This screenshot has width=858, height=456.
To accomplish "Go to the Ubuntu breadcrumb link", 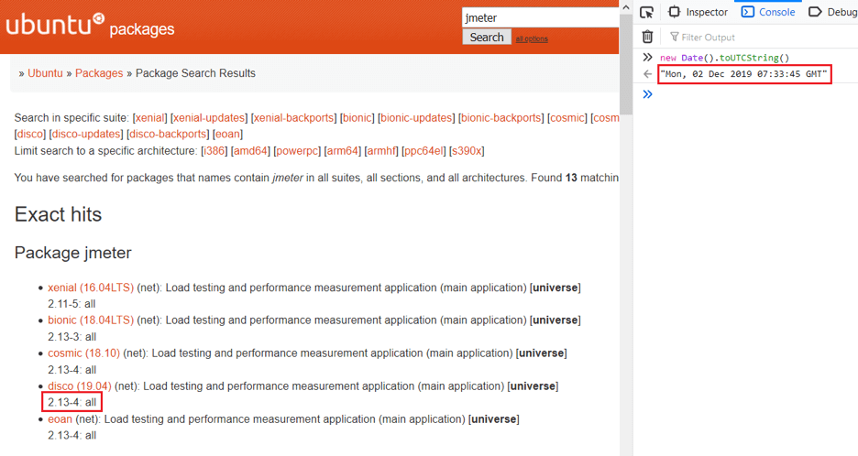I will tap(45, 73).
